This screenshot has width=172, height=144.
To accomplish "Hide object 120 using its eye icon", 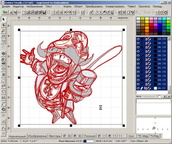I will click(138, 63).
